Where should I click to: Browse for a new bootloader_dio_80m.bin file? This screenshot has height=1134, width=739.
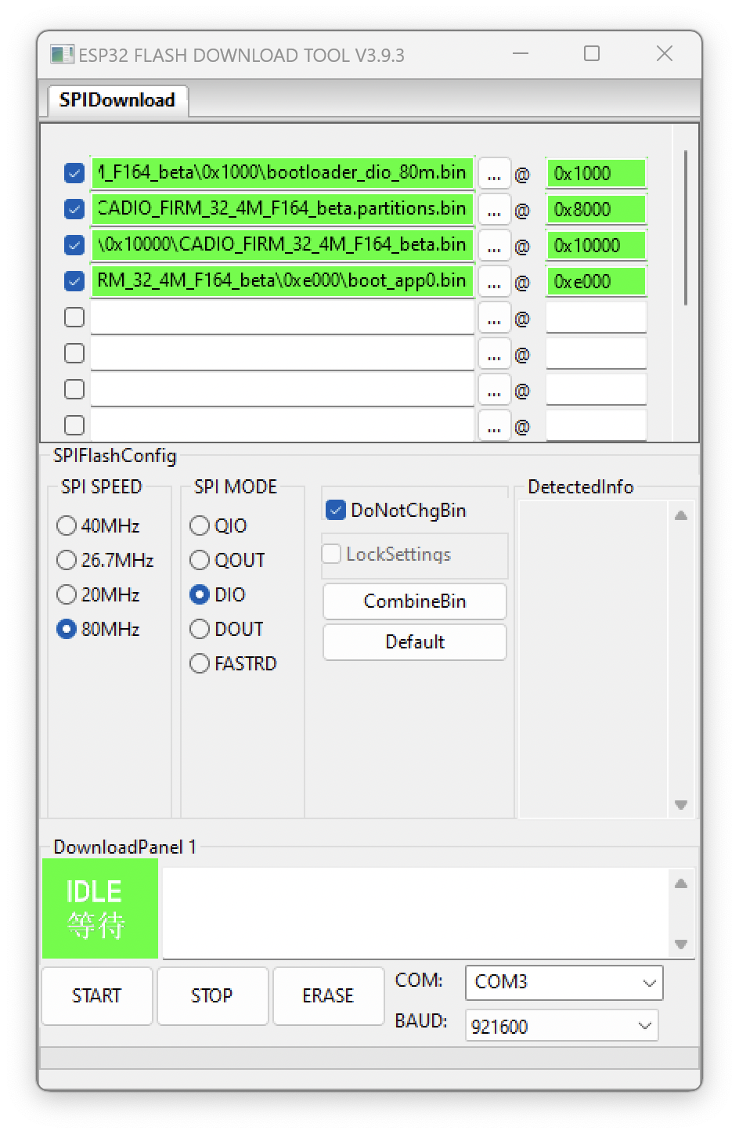click(x=494, y=173)
